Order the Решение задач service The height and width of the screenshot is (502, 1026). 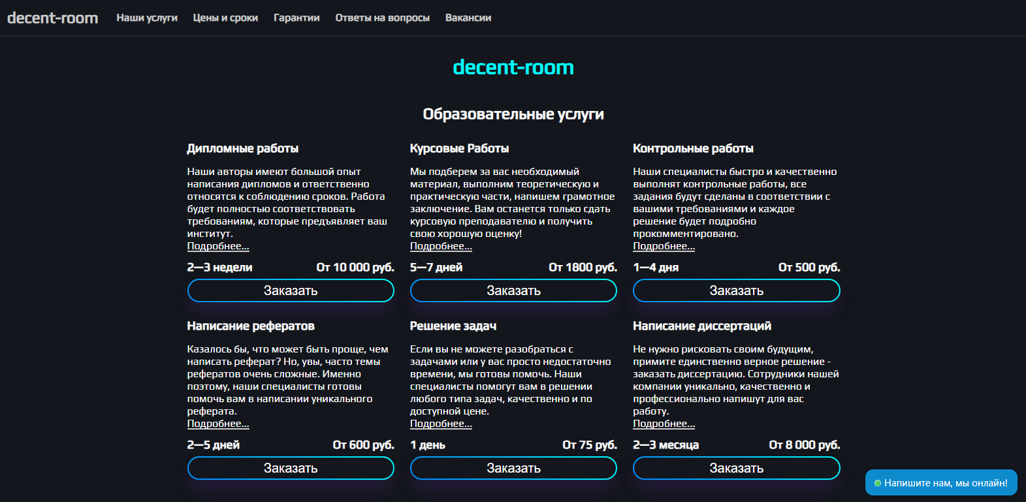[x=513, y=468]
